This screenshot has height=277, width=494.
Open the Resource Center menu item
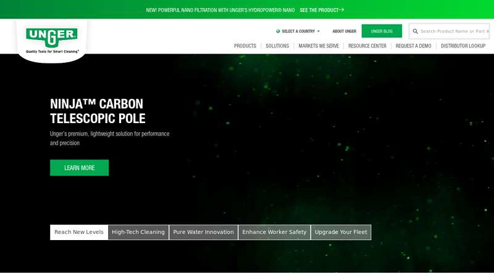[367, 46]
